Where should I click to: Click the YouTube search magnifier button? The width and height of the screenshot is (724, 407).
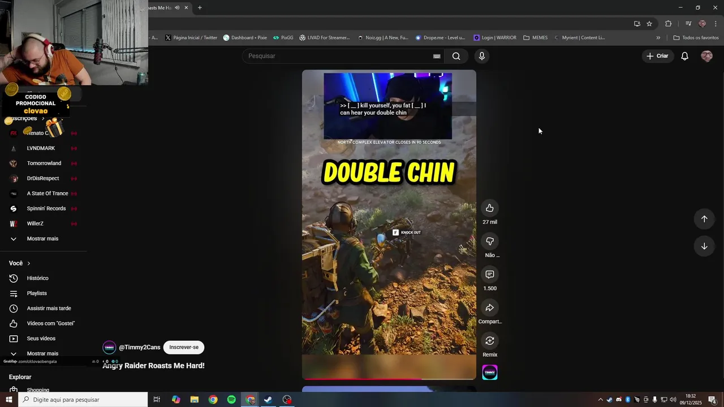point(456,56)
